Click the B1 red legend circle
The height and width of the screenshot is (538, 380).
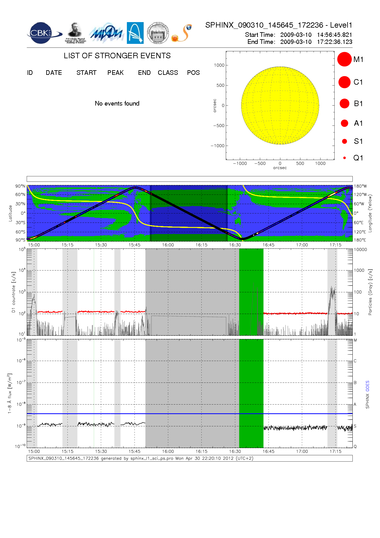[x=344, y=104]
